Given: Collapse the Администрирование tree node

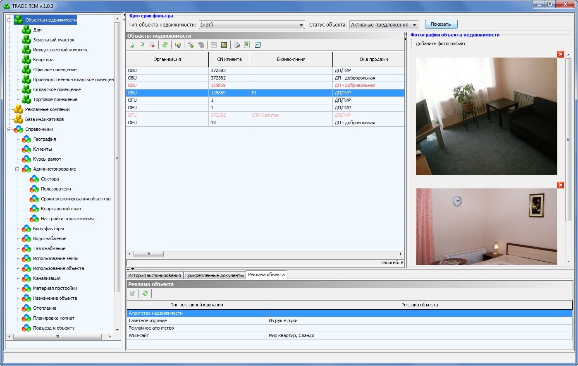Looking at the screenshot, I should point(17,169).
